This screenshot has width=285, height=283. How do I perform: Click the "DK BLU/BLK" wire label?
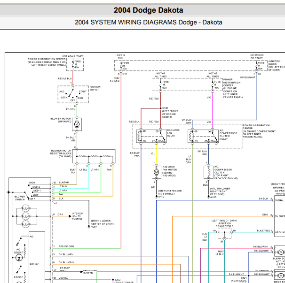[203, 153]
